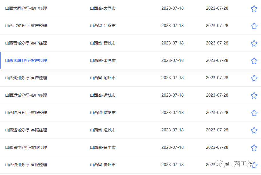Screen dimensions: 261x175
Task: Select the 山西省-临汾市 location text
Action: (103, 113)
